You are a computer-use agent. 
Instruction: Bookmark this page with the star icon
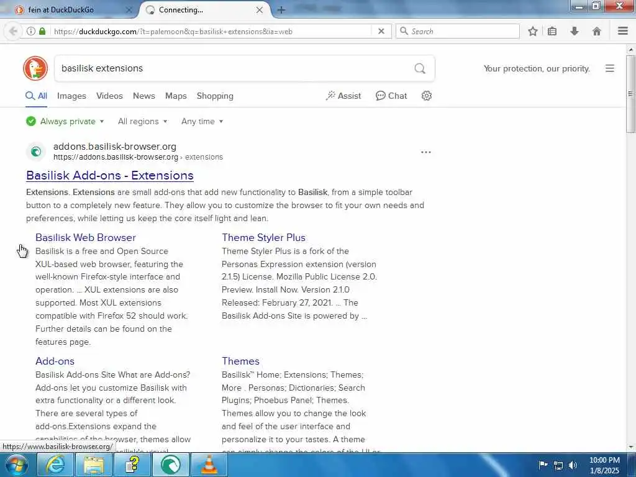point(533,31)
